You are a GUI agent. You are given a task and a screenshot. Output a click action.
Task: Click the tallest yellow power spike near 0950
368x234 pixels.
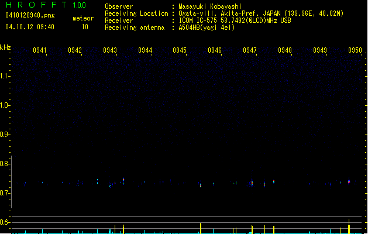(x=349, y=226)
